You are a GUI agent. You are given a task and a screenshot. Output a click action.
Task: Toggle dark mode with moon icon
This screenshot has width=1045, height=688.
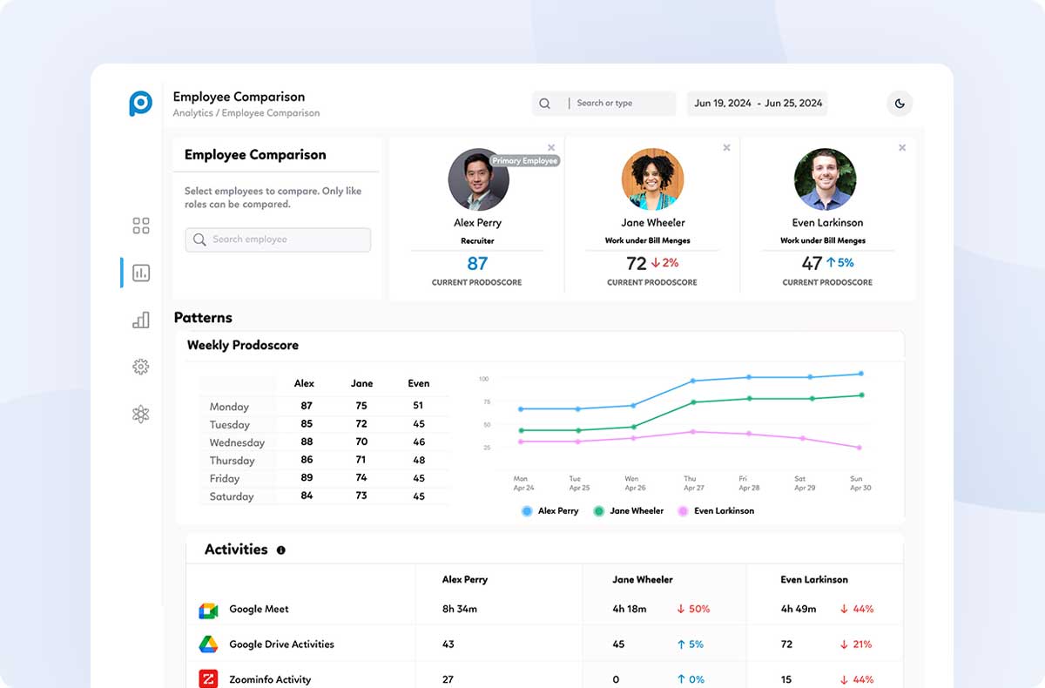(x=900, y=104)
